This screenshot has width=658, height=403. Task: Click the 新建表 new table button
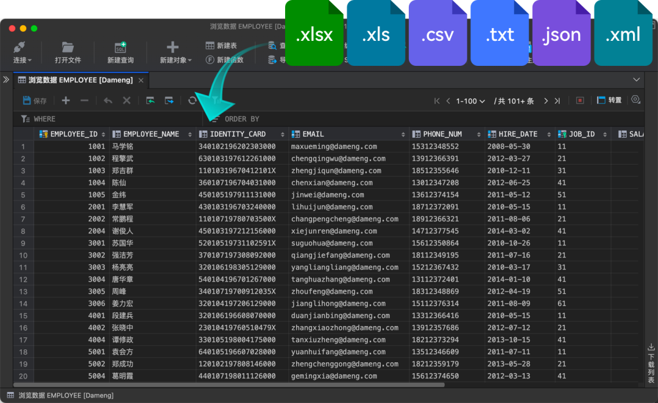(222, 45)
